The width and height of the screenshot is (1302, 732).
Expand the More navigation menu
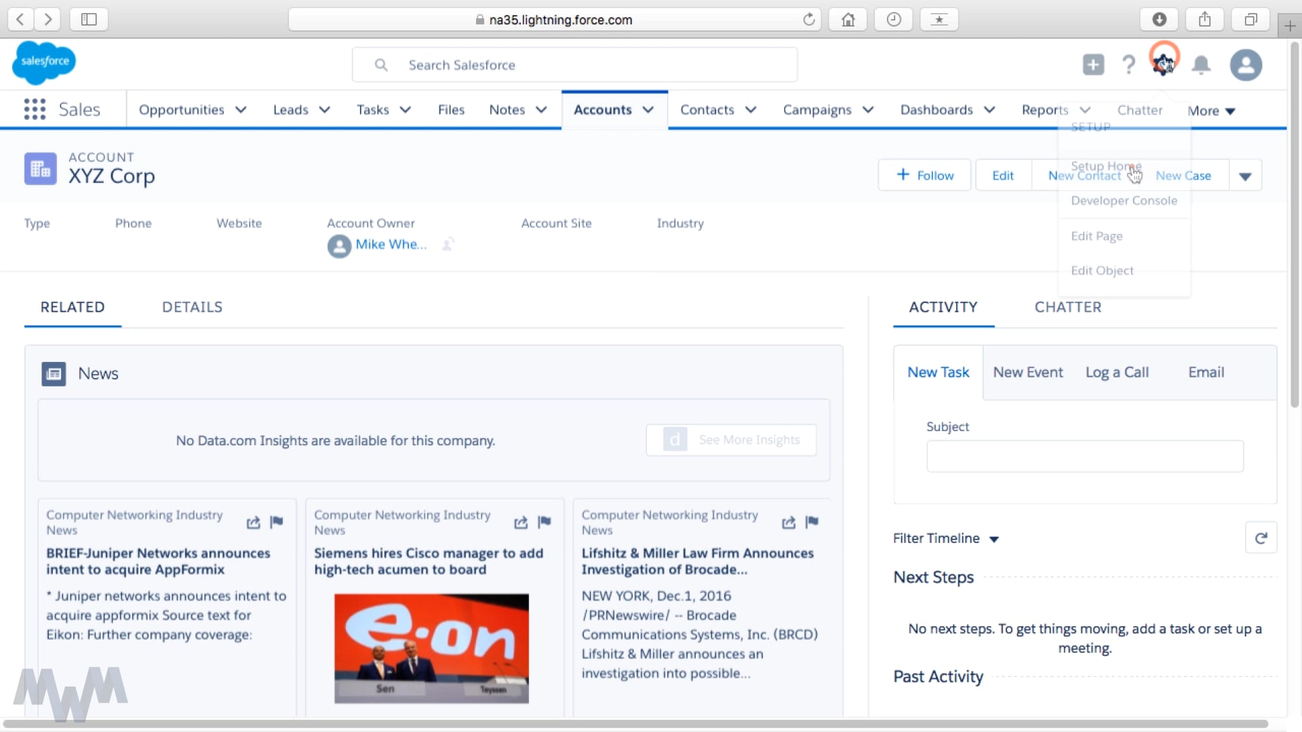click(x=1210, y=109)
